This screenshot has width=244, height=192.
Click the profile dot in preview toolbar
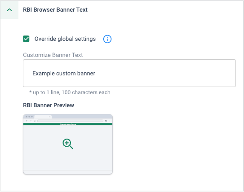(x=106, y=121)
